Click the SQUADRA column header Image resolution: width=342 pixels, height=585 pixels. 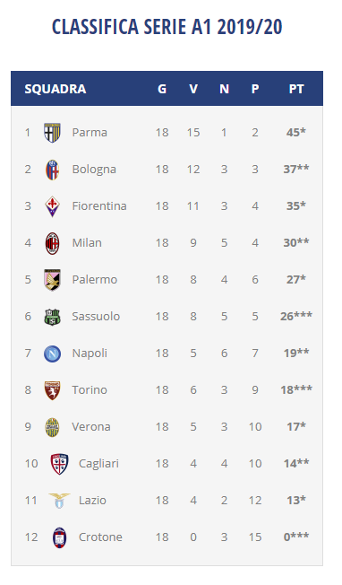(56, 89)
